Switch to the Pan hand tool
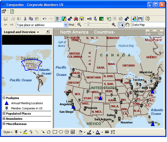This screenshot has width=167, height=142. 127,25
